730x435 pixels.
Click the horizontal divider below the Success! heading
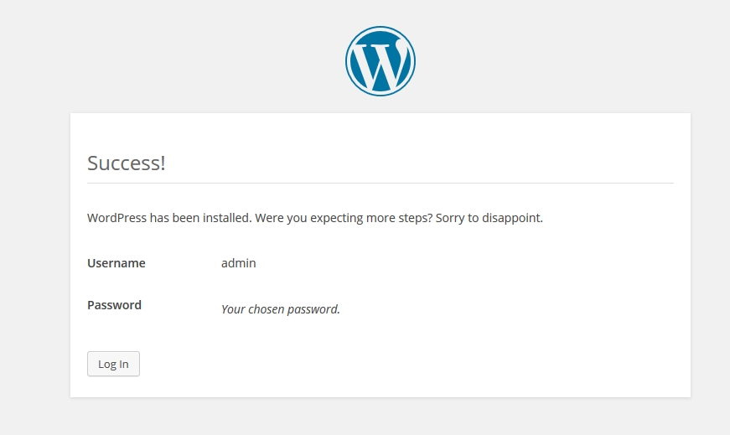[x=380, y=183]
